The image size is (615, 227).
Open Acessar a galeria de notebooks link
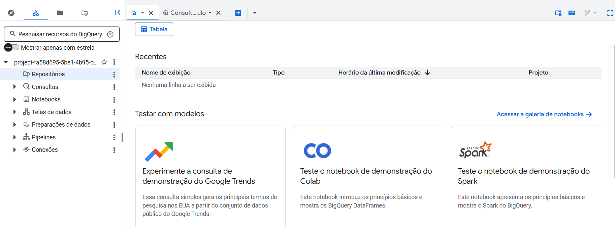(x=544, y=114)
